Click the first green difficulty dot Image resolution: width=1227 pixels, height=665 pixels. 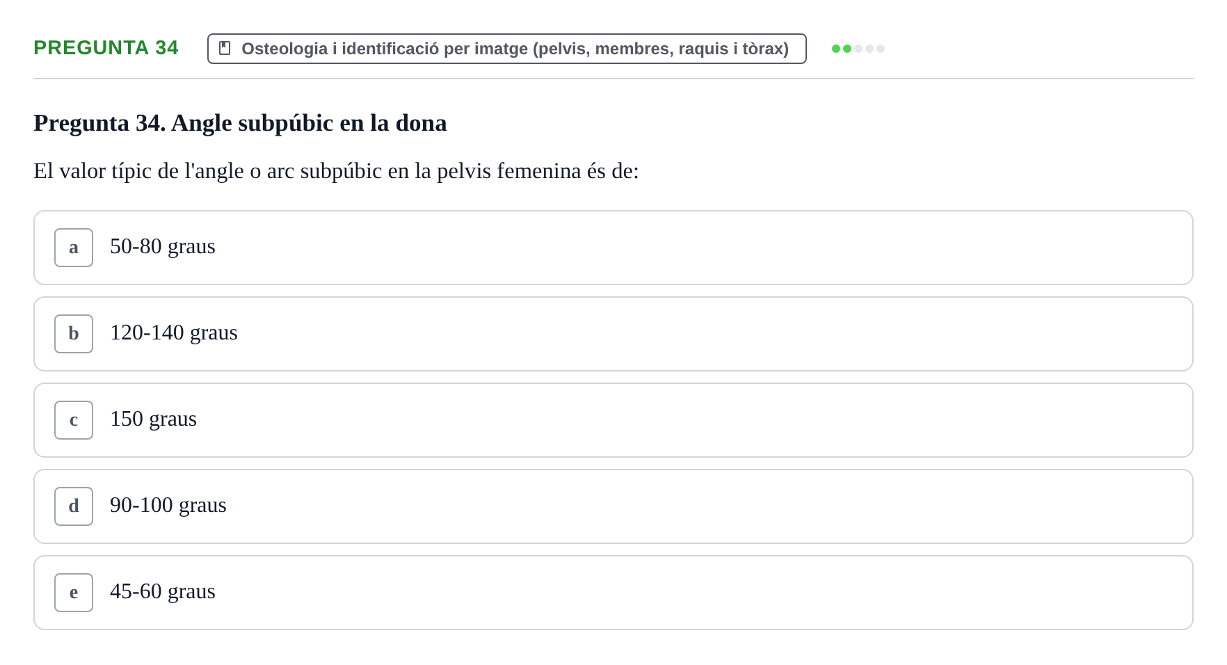coord(836,49)
